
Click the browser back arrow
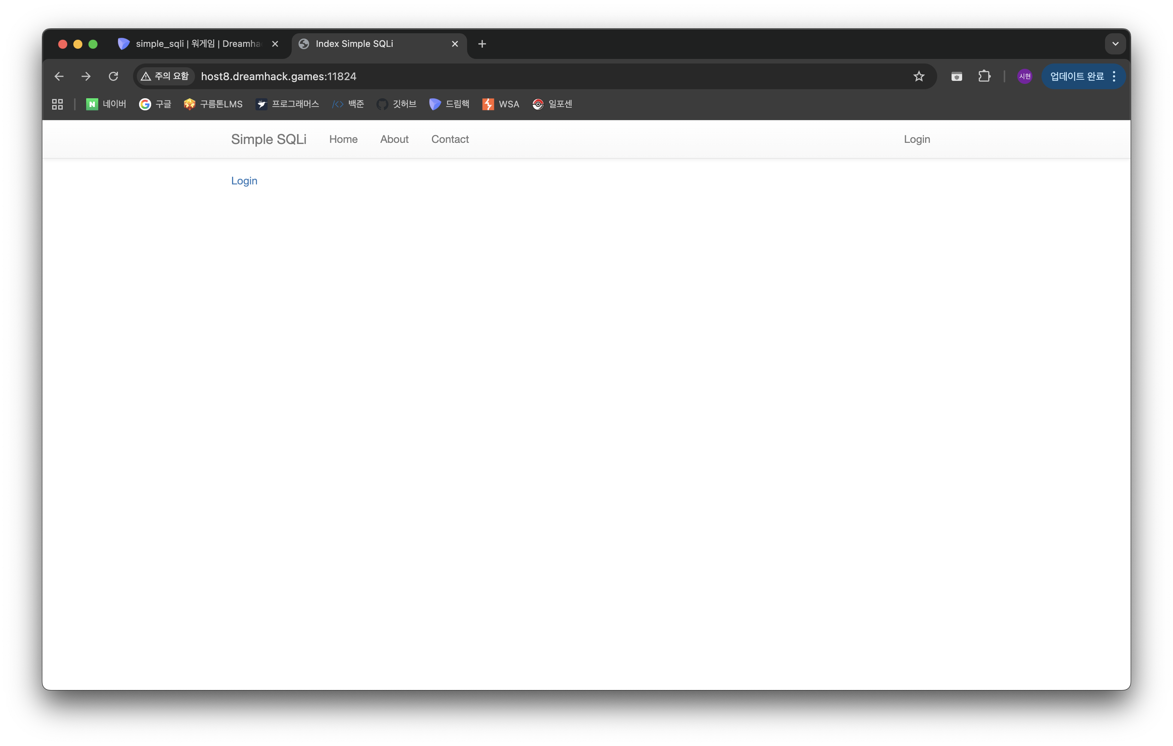click(59, 76)
